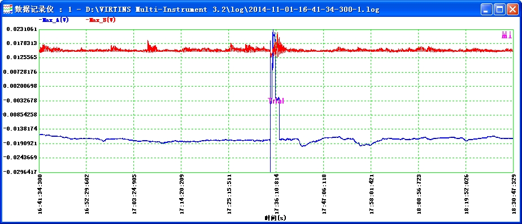Click the magenta label in plot top-right corner

[507, 35]
